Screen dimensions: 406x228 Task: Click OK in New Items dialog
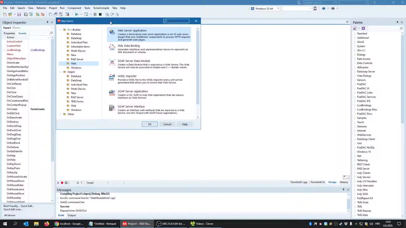150,124
